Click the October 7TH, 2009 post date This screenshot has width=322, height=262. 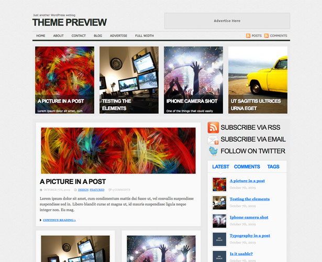pyautogui.click(x=57, y=190)
